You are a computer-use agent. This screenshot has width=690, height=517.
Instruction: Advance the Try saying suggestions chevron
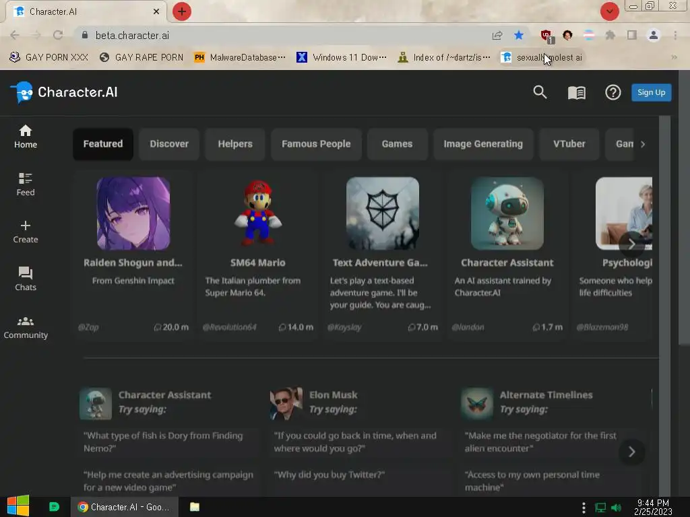[631, 452]
